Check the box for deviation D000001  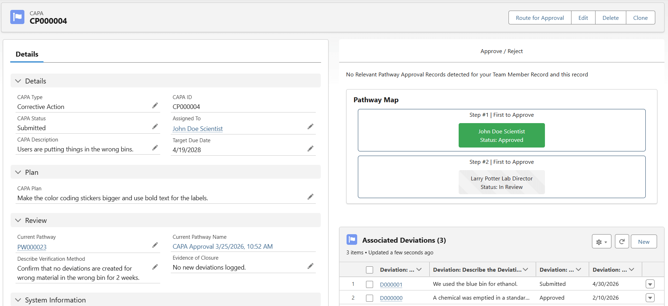point(370,284)
